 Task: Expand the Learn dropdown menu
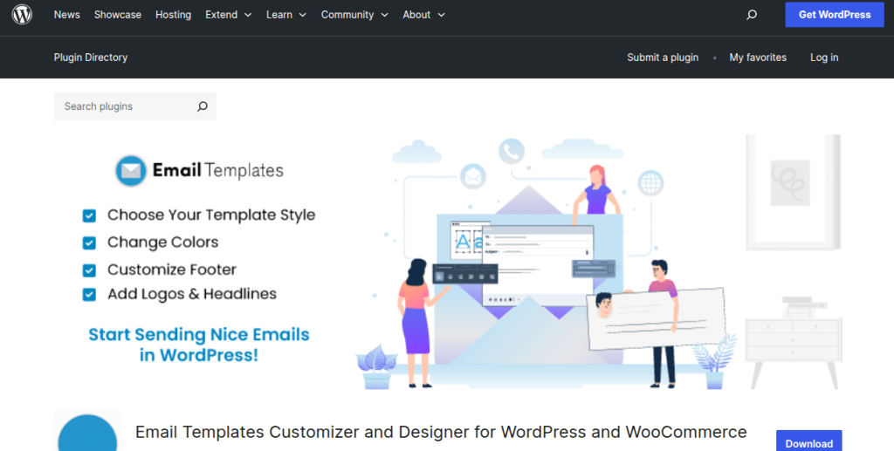pyautogui.click(x=286, y=15)
